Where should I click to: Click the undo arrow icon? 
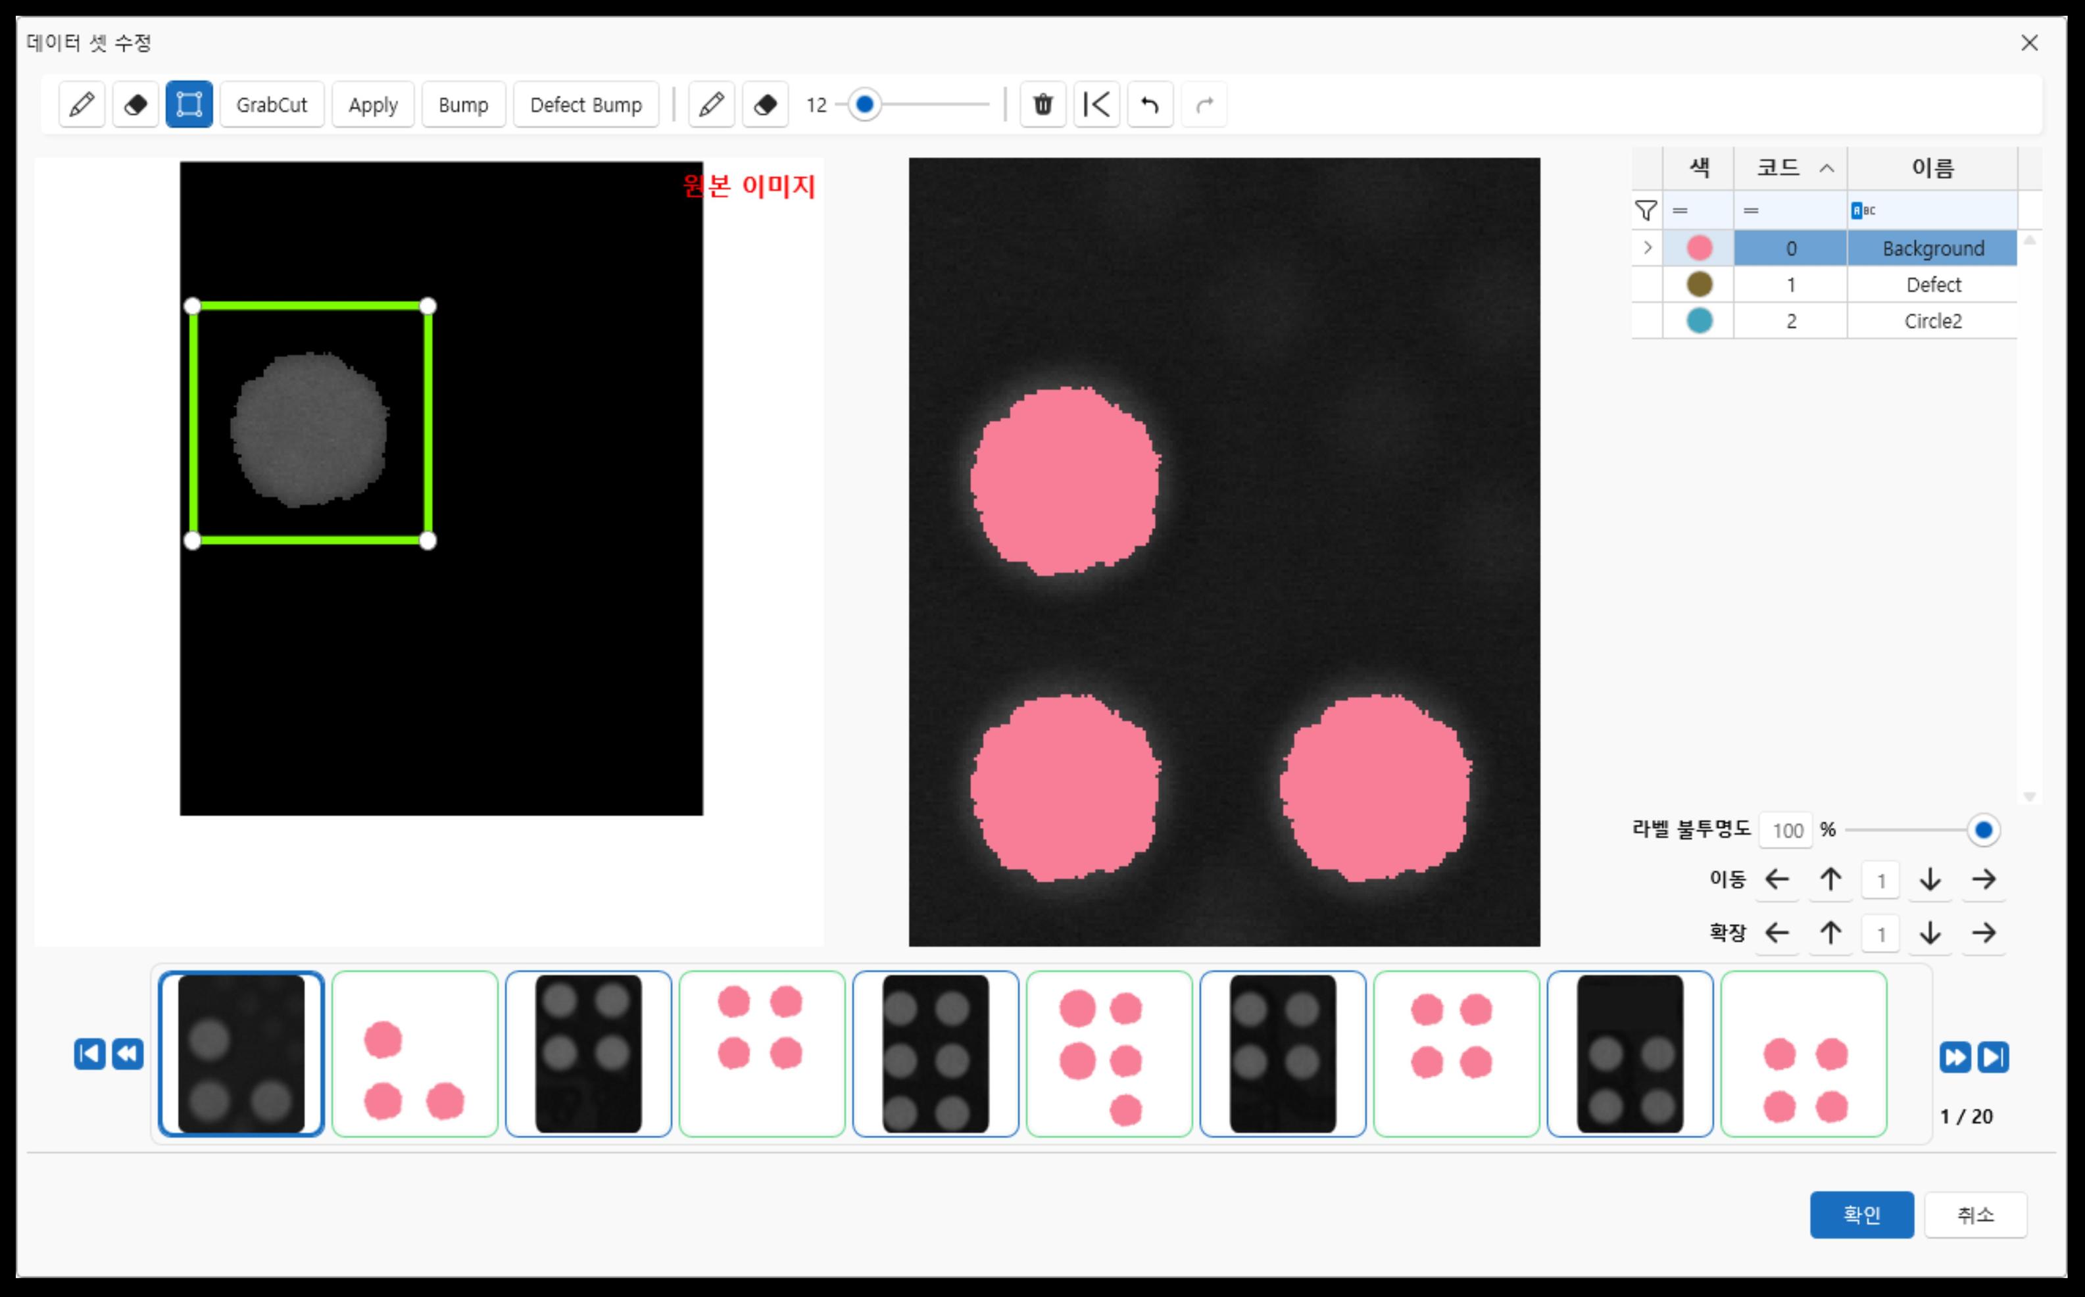tap(1149, 105)
